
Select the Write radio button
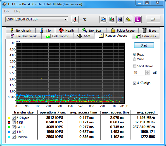pyautogui.click(x=134, y=59)
